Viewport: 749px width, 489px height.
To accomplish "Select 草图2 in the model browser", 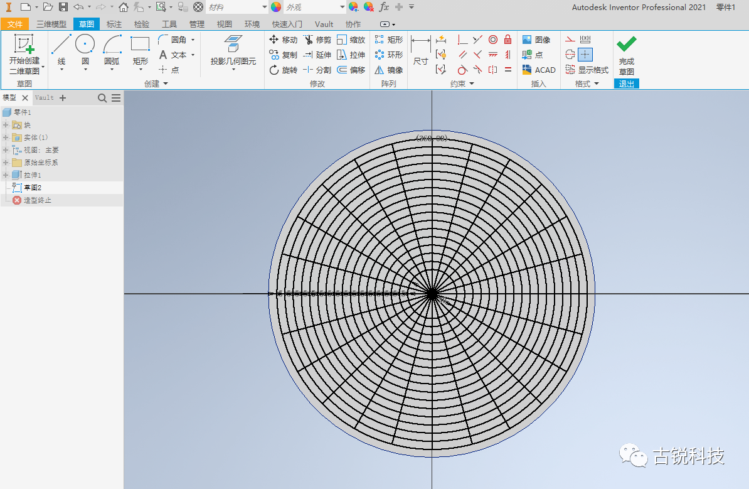I will click(x=33, y=188).
